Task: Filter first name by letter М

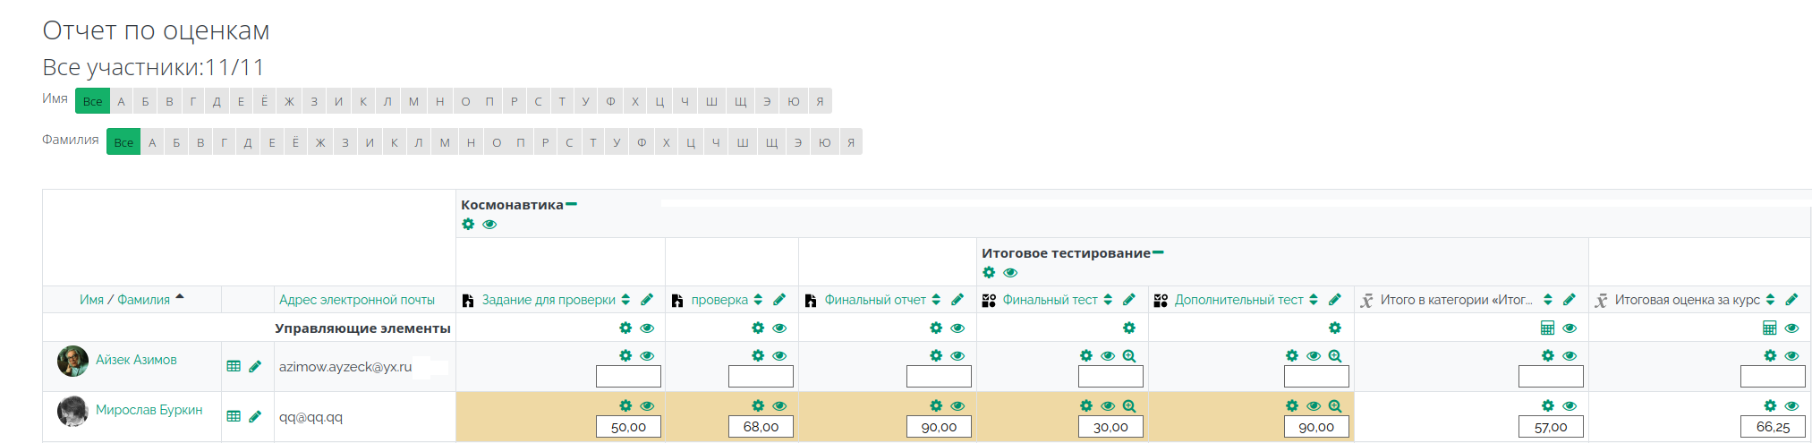Action: [x=413, y=101]
